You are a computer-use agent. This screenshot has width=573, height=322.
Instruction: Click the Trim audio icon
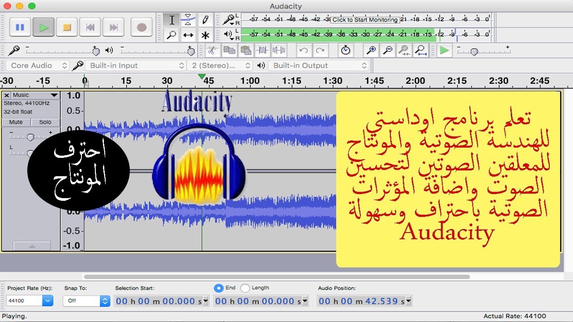(x=262, y=50)
